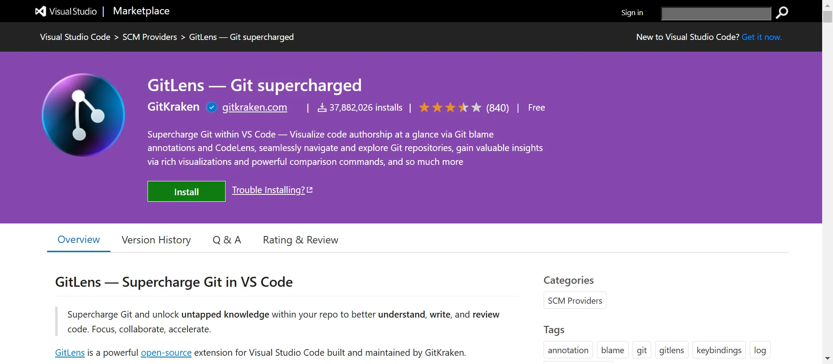833x364 pixels.
Task: Click the search magnifier icon
Action: pos(782,13)
